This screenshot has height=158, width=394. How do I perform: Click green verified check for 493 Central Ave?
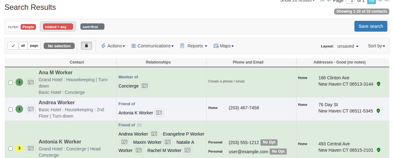click(378, 150)
